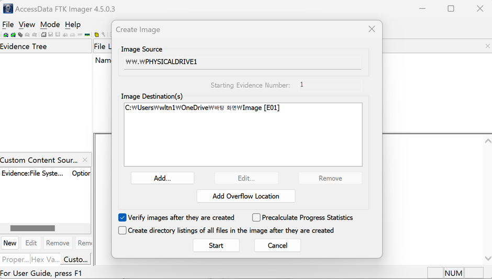The image size is (492, 279).
Task: Open the File menu
Action: pos(8,25)
